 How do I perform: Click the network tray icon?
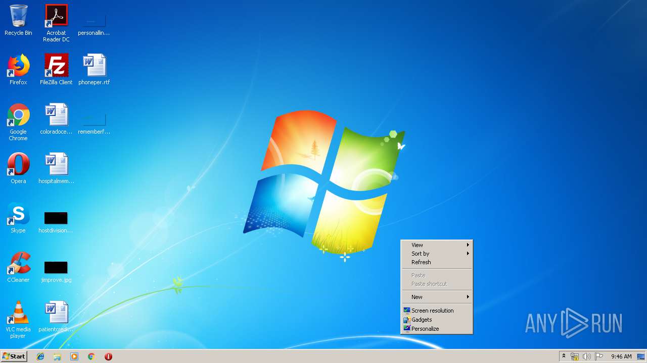575,356
